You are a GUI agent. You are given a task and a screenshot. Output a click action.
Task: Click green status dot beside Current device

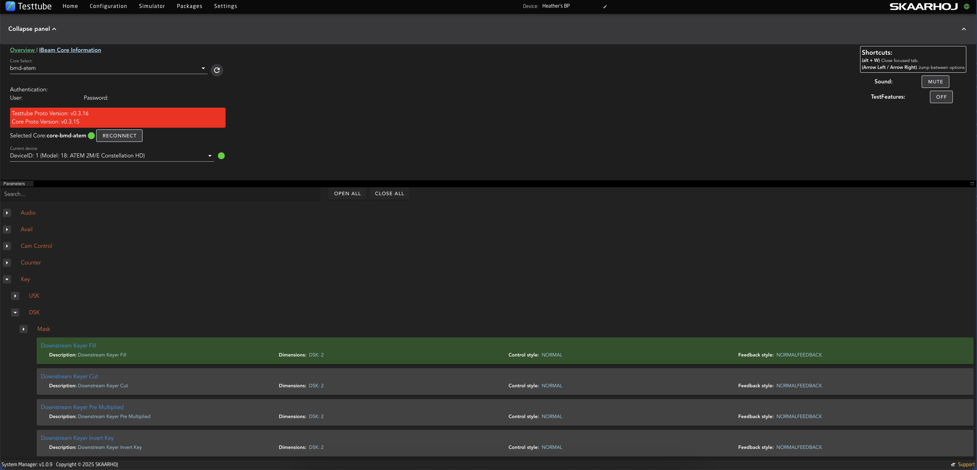click(221, 156)
